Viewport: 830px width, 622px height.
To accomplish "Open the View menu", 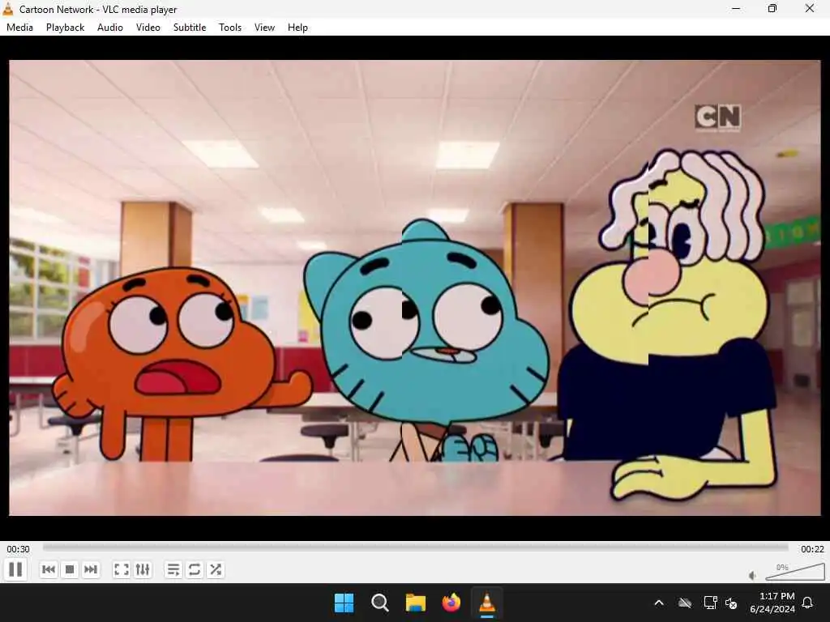I will click(x=265, y=28).
